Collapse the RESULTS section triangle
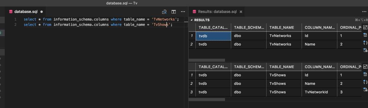368x108 pixels. [x=192, y=20]
